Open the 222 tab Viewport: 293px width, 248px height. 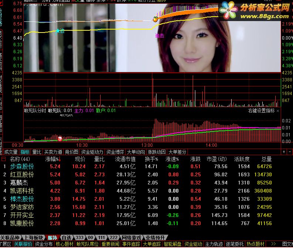114,238
